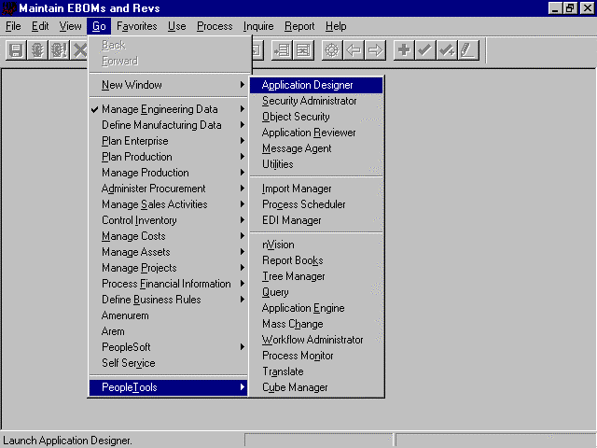Expand the Manage Costs submenu

168,236
